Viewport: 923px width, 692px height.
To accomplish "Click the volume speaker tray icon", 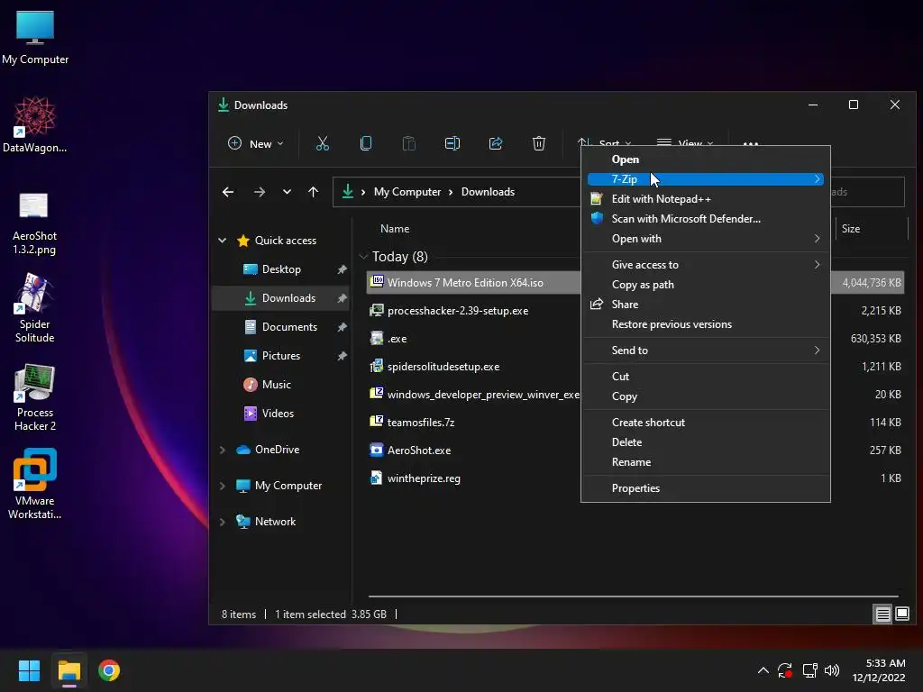I will click(832, 670).
